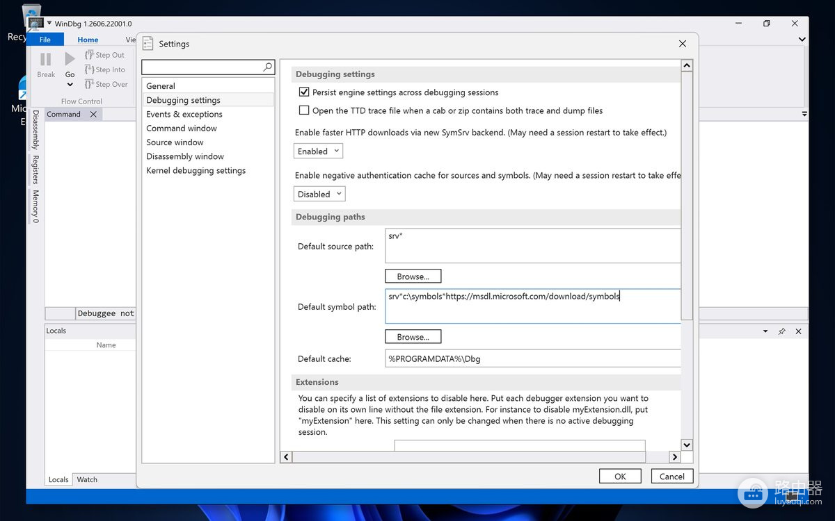This screenshot has width=835, height=521.
Task: Click the search magnifier in Settings search box
Action: tap(268, 67)
